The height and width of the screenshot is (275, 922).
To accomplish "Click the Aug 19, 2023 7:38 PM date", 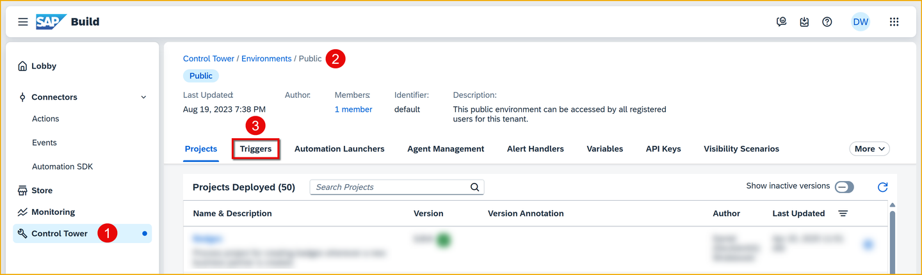I will [x=224, y=109].
